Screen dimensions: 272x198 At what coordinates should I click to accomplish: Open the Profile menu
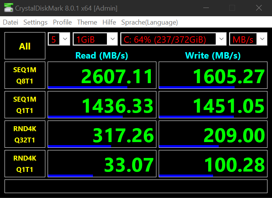click(x=62, y=22)
